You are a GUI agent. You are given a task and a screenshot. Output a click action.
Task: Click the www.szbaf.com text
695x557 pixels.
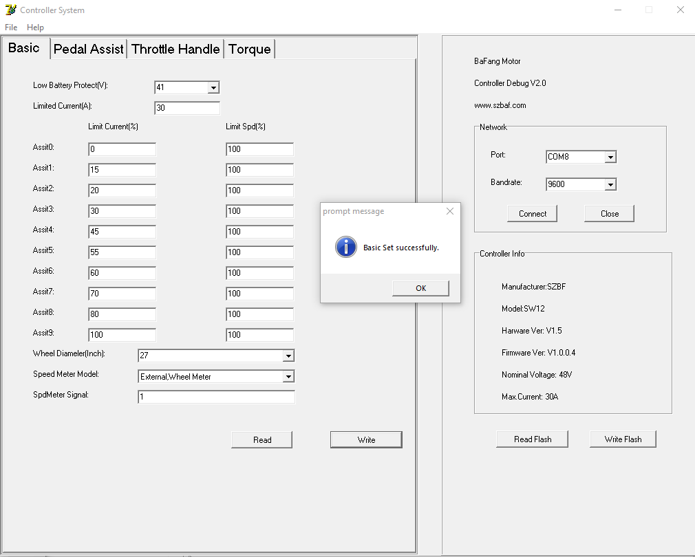click(x=500, y=105)
